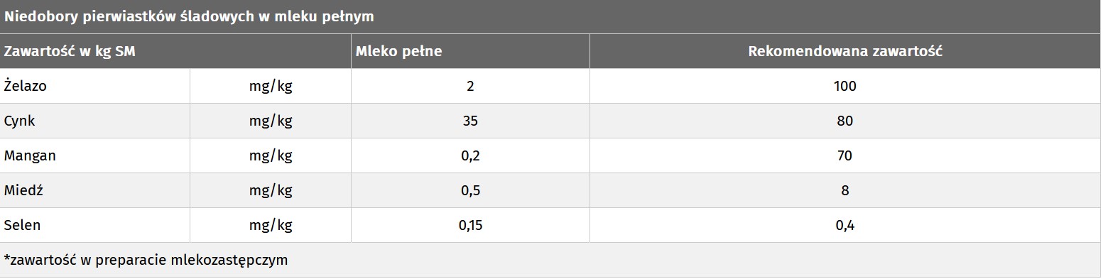This screenshot has height=279, width=1103.
Task: Click the recommended value 0,4 for Selen
Action: tap(845, 225)
